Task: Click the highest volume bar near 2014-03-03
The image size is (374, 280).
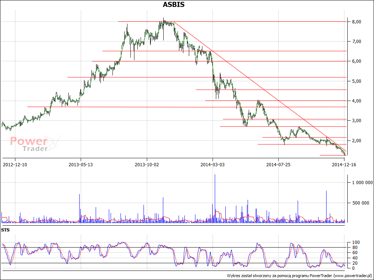Action: pyautogui.click(x=215, y=199)
